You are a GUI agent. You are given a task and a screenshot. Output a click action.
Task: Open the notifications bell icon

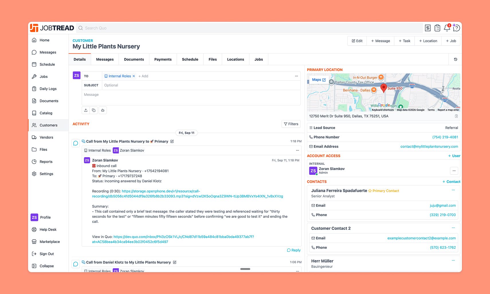point(447,28)
